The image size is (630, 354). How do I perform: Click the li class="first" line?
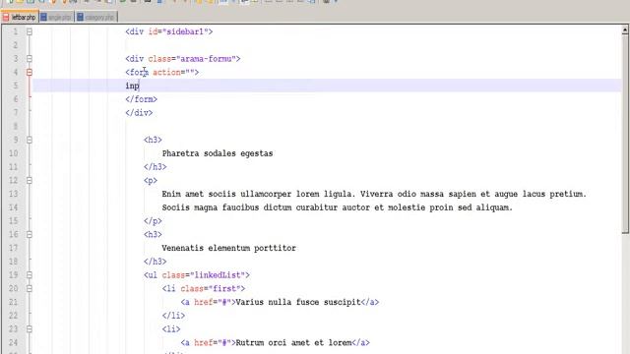[x=204, y=288]
